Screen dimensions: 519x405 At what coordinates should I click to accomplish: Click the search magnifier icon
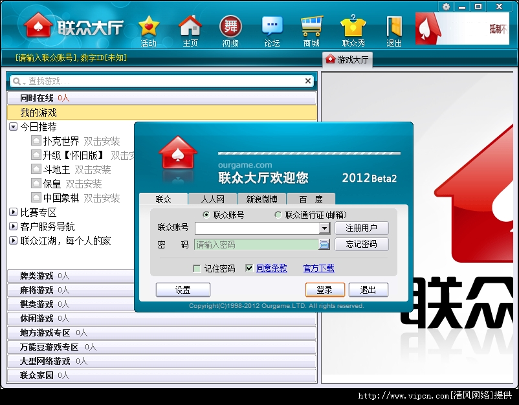pyautogui.click(x=17, y=81)
